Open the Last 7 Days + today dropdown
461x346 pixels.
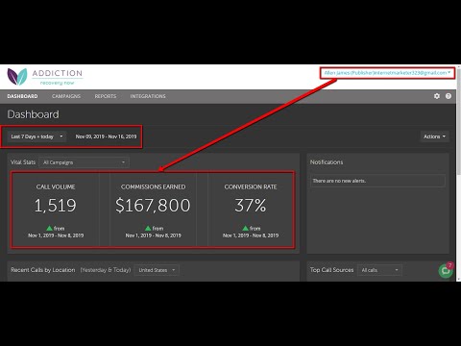(x=36, y=136)
